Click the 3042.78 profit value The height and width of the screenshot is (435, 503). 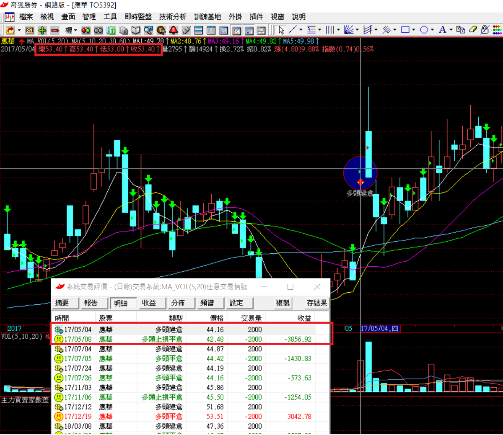pos(299,417)
